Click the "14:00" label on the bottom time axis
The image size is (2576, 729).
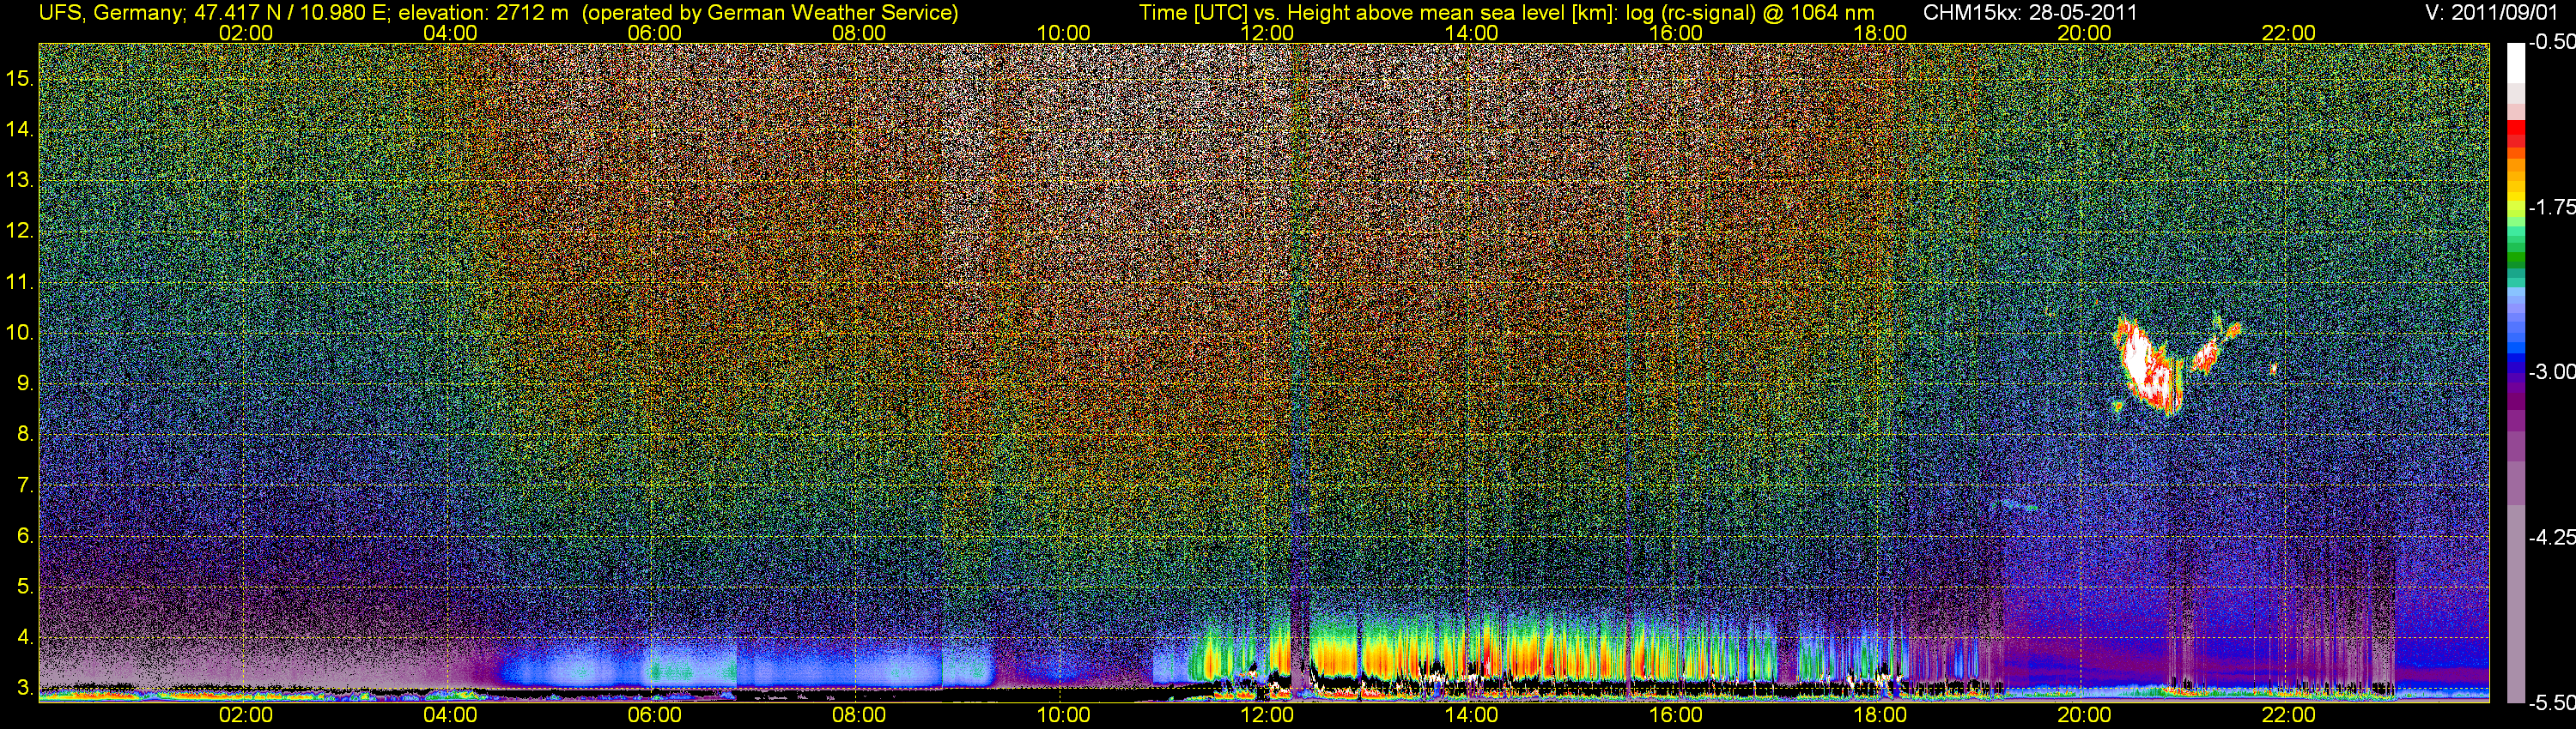click(1472, 715)
